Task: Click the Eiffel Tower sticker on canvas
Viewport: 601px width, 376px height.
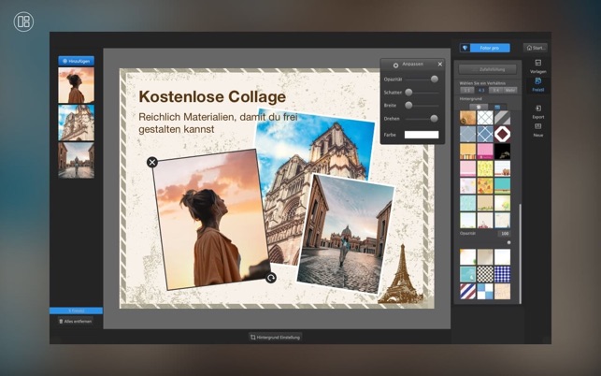Action: tap(401, 274)
